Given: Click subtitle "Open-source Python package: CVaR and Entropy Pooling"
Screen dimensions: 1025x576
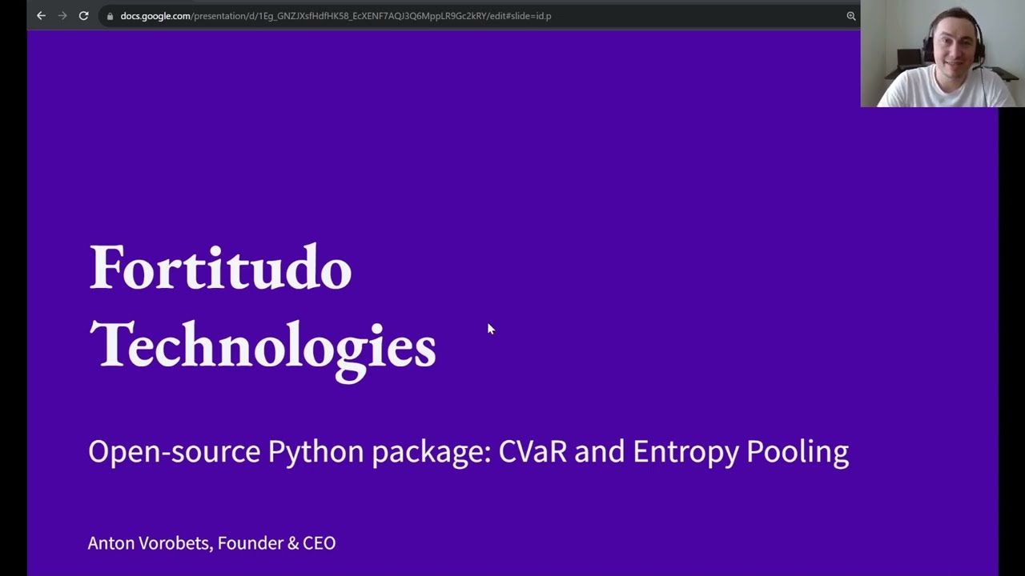Looking at the screenshot, I should (x=468, y=452).
